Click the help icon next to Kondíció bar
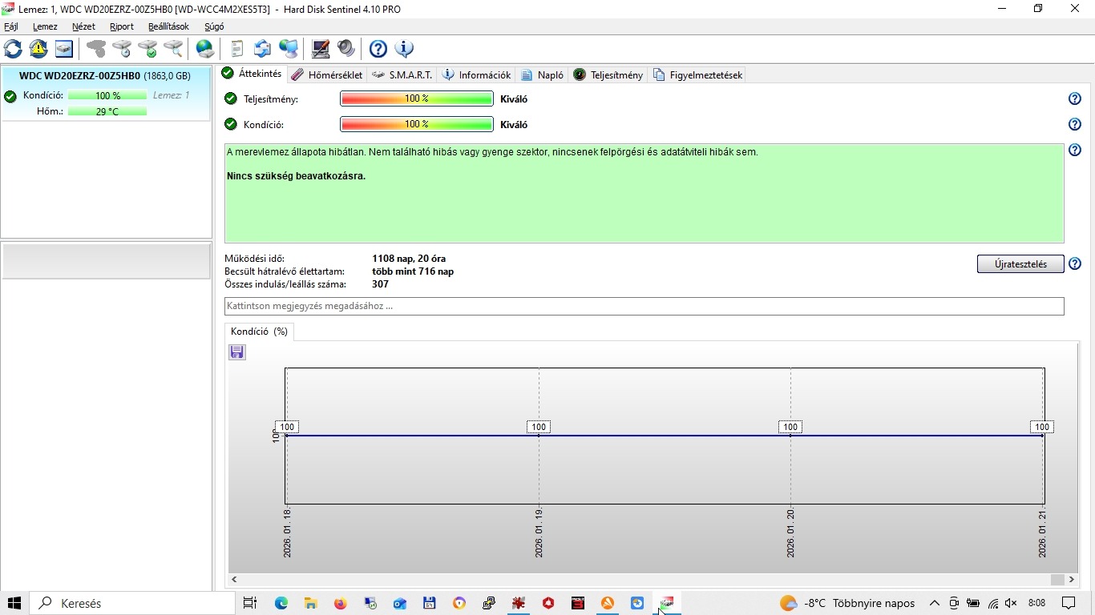The height and width of the screenshot is (615, 1095). [x=1075, y=124]
